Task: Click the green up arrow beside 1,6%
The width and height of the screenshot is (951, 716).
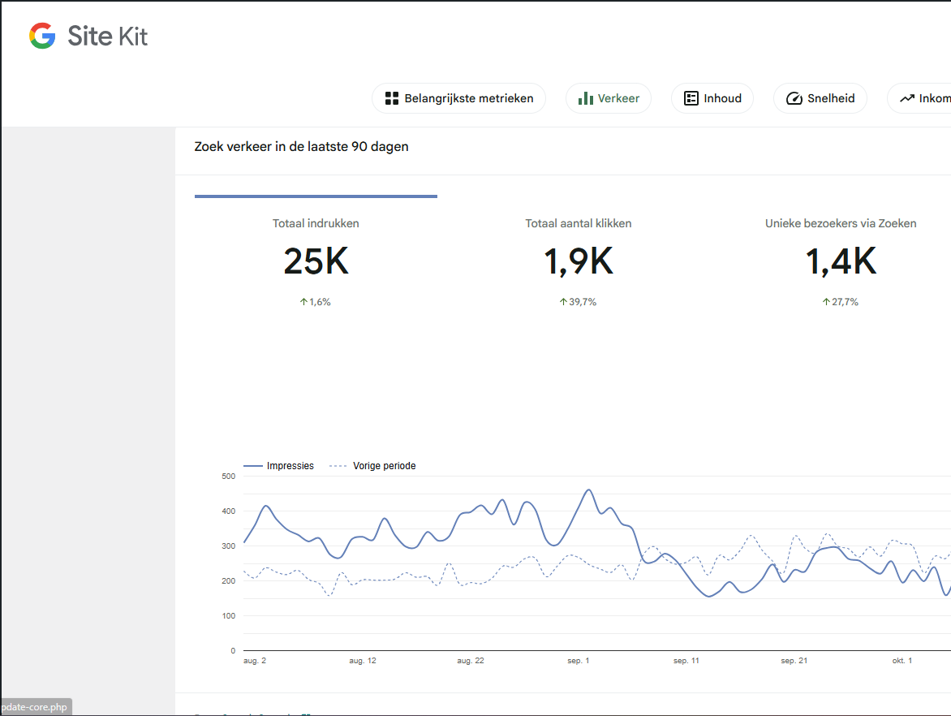Action: pyautogui.click(x=303, y=302)
